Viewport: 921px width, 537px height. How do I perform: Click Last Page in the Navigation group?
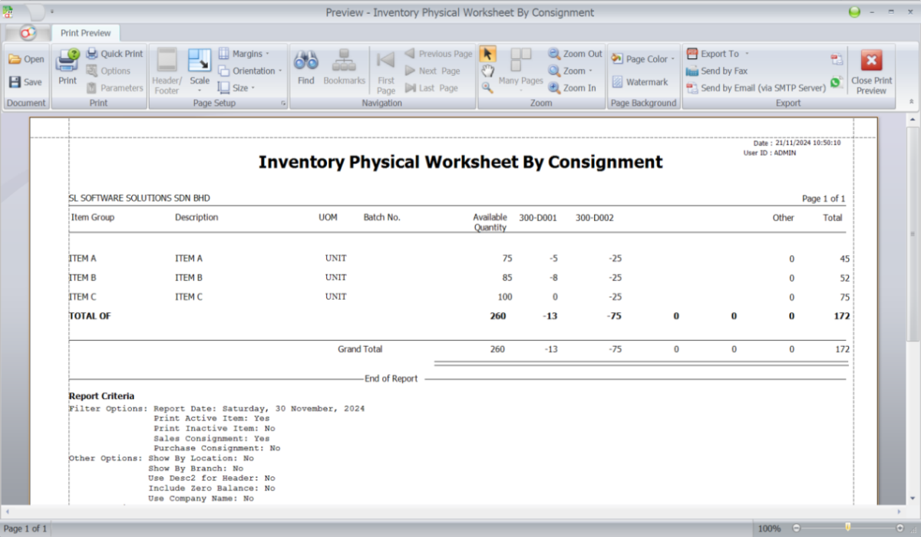tap(431, 87)
